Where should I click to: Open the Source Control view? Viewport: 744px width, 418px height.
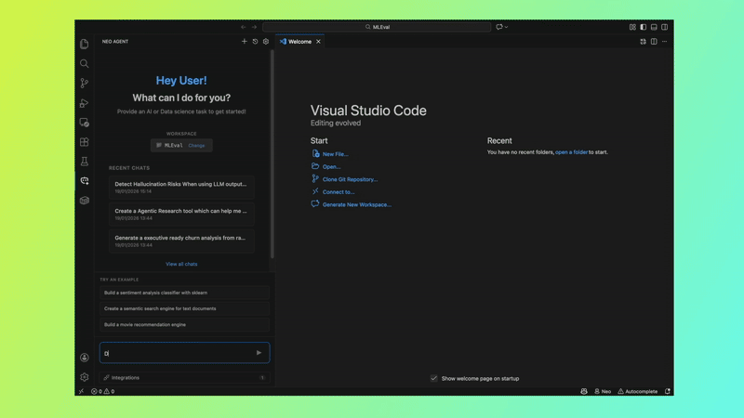pyautogui.click(x=85, y=84)
